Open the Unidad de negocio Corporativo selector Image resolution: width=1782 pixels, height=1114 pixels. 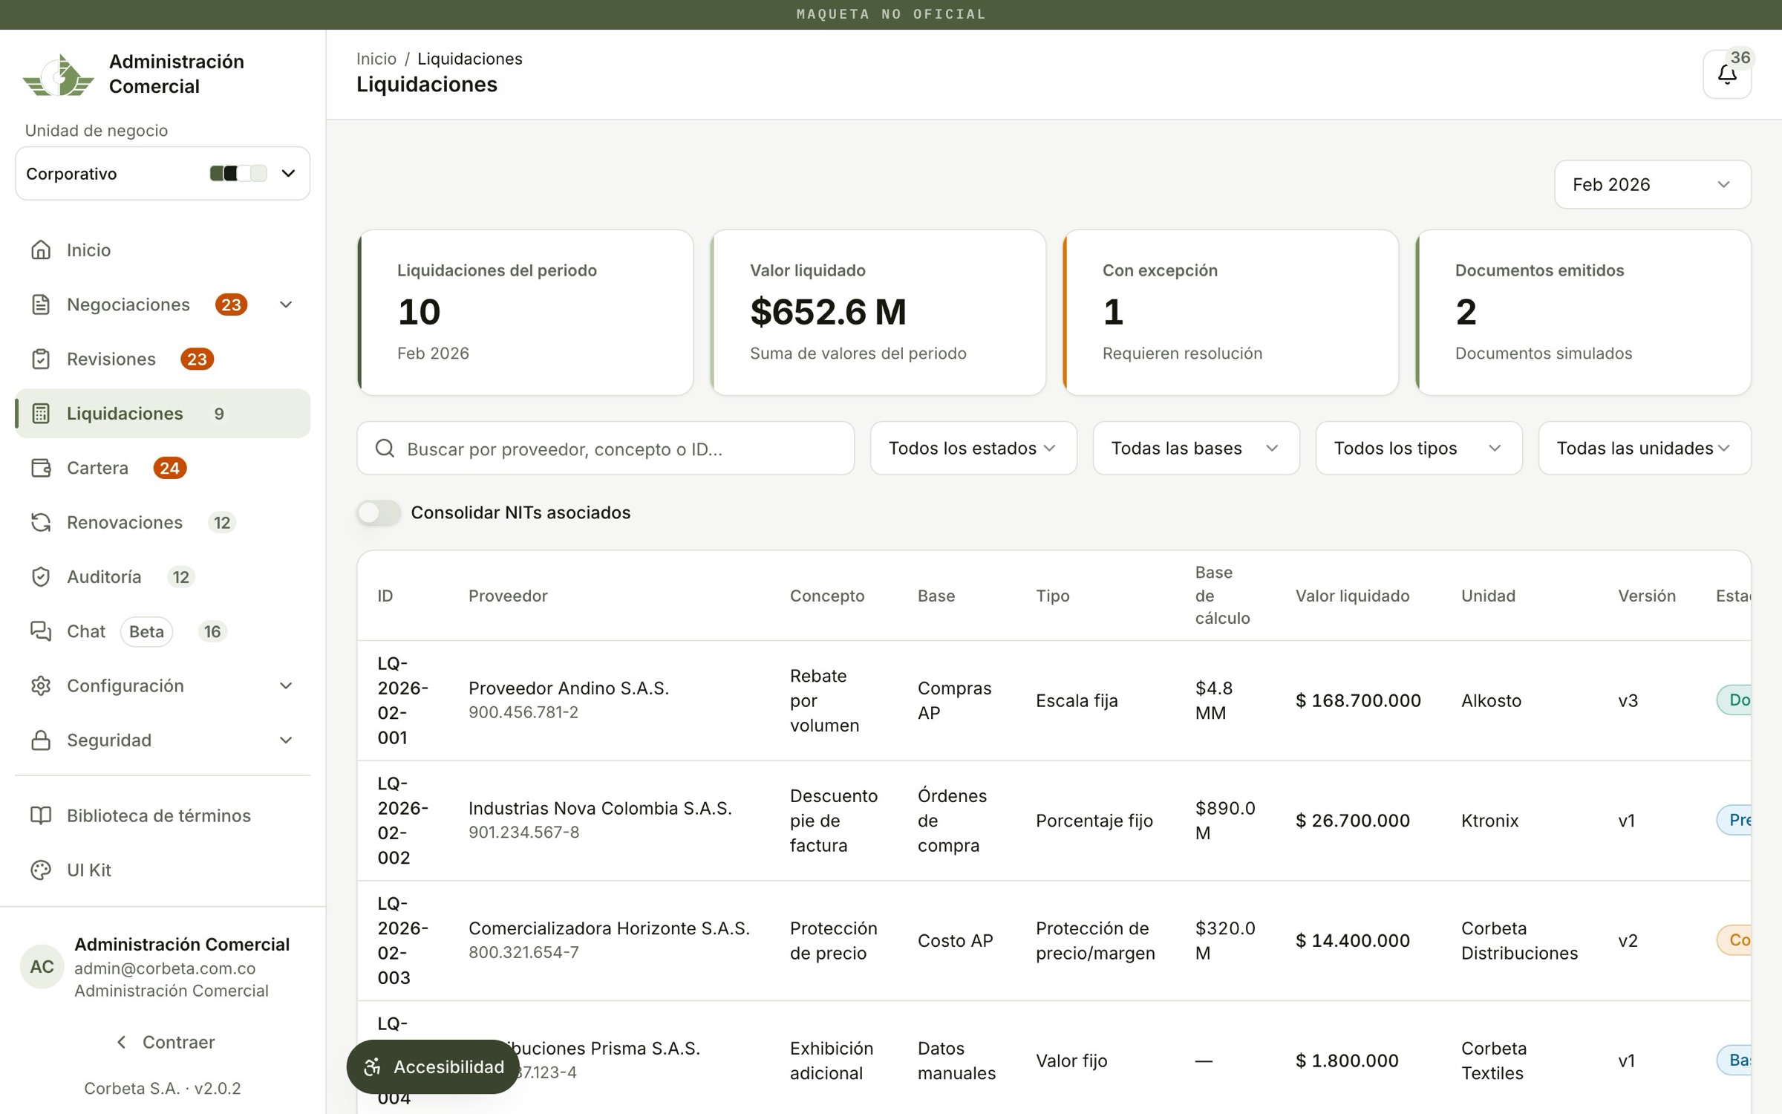click(163, 174)
